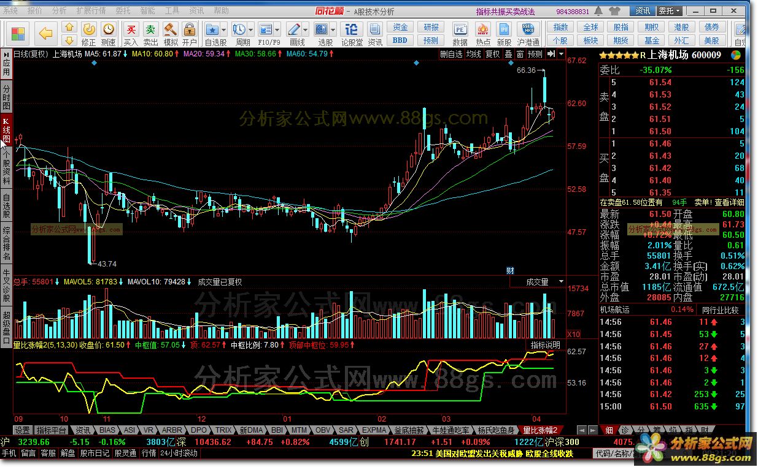
Task: Click the 同行业比较 tab button
Action: pyautogui.click(x=720, y=310)
